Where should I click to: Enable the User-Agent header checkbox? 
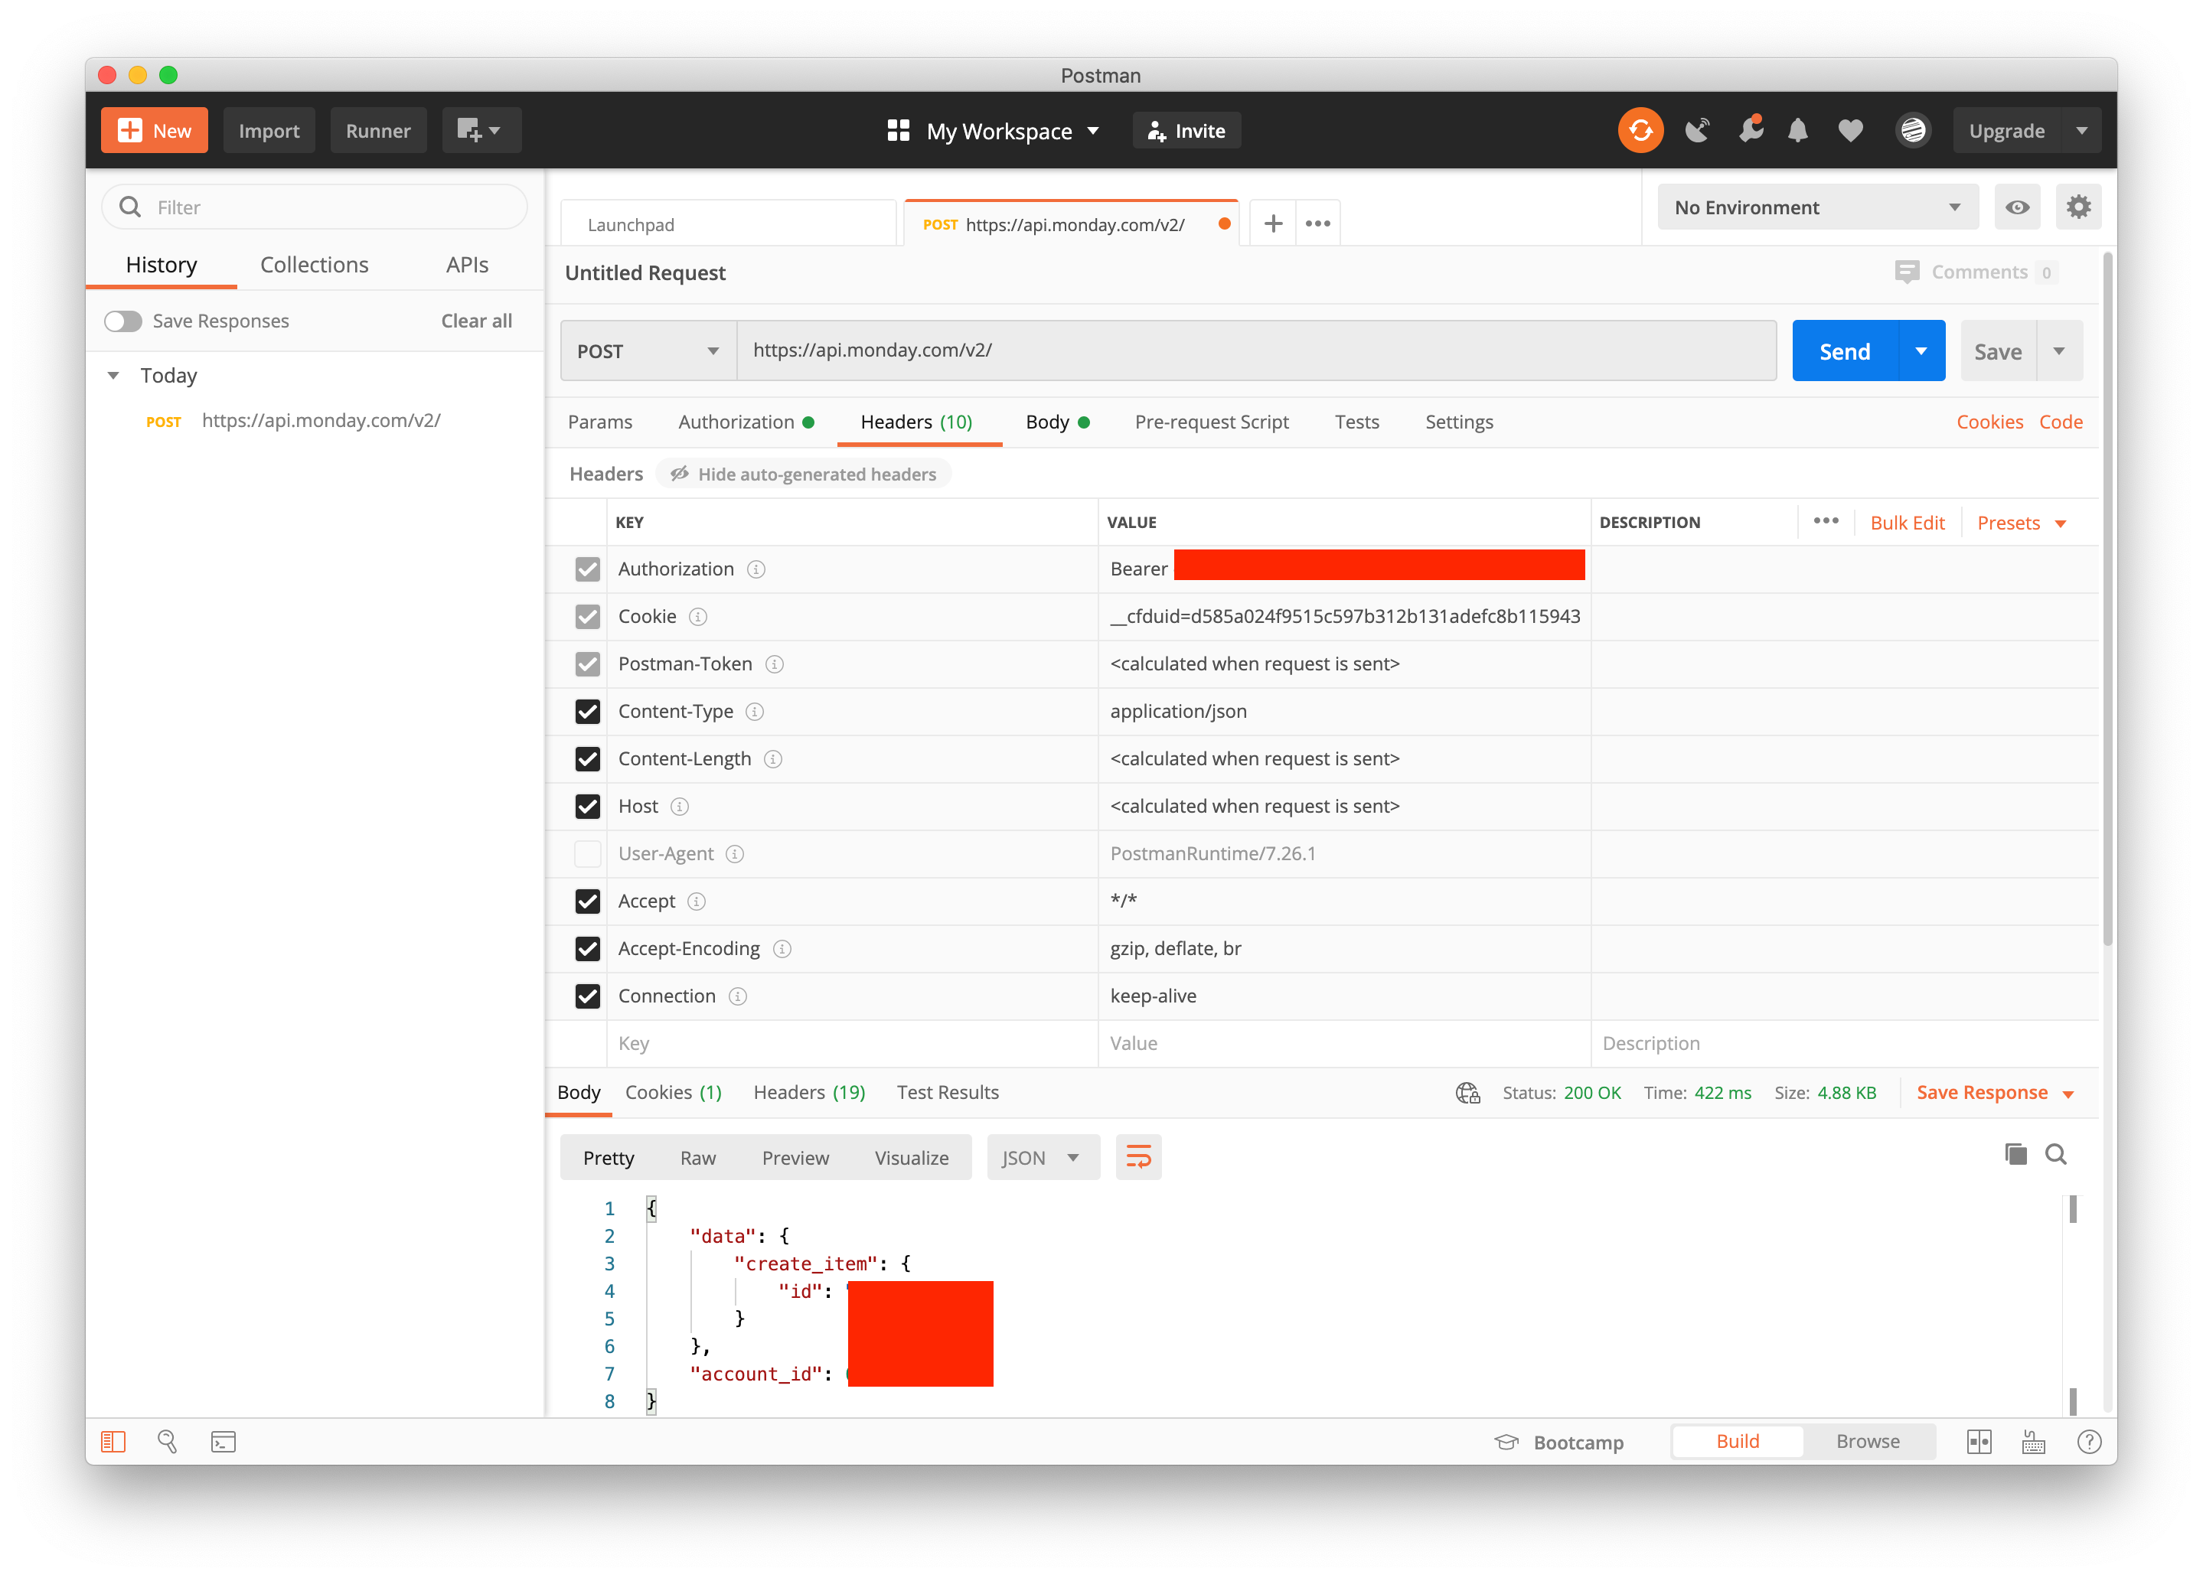[x=588, y=855]
